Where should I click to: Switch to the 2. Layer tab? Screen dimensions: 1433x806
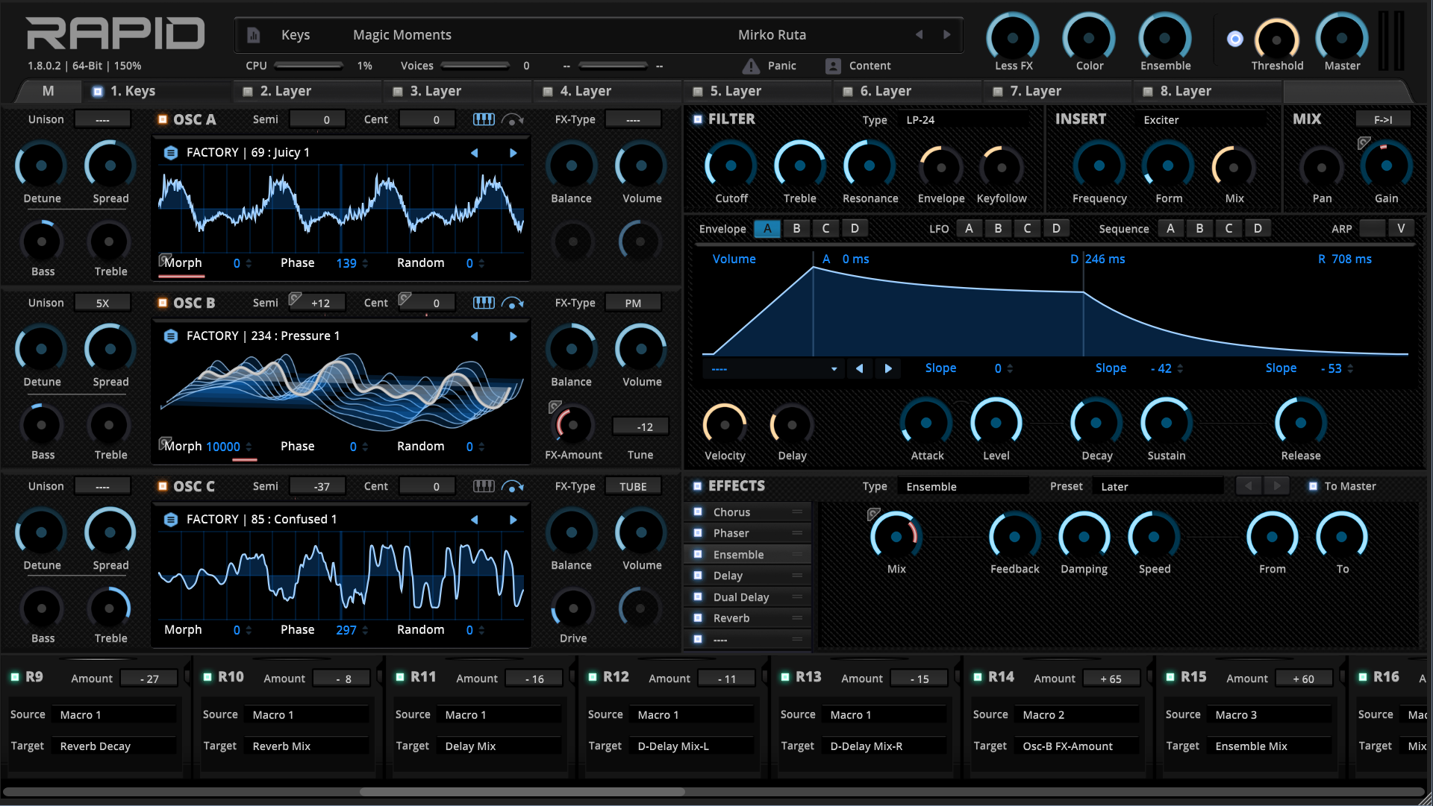[x=307, y=91]
